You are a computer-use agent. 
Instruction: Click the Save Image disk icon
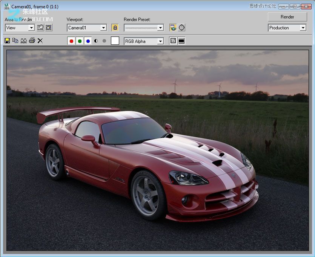[x=7, y=41]
